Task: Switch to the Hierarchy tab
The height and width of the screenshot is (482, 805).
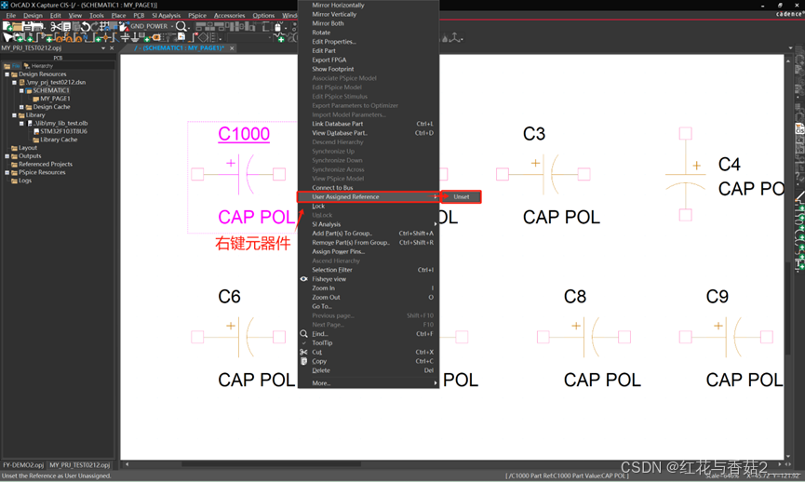Action: 38,66
